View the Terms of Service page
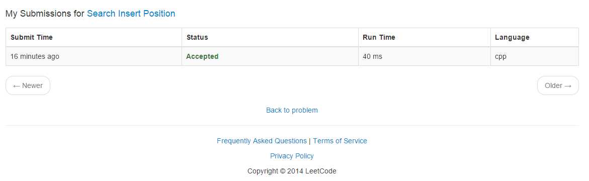The height and width of the screenshot is (181, 589). pos(340,141)
